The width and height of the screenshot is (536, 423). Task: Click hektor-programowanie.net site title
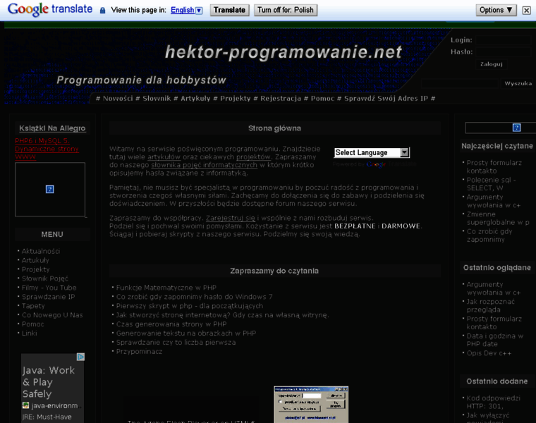284,52
